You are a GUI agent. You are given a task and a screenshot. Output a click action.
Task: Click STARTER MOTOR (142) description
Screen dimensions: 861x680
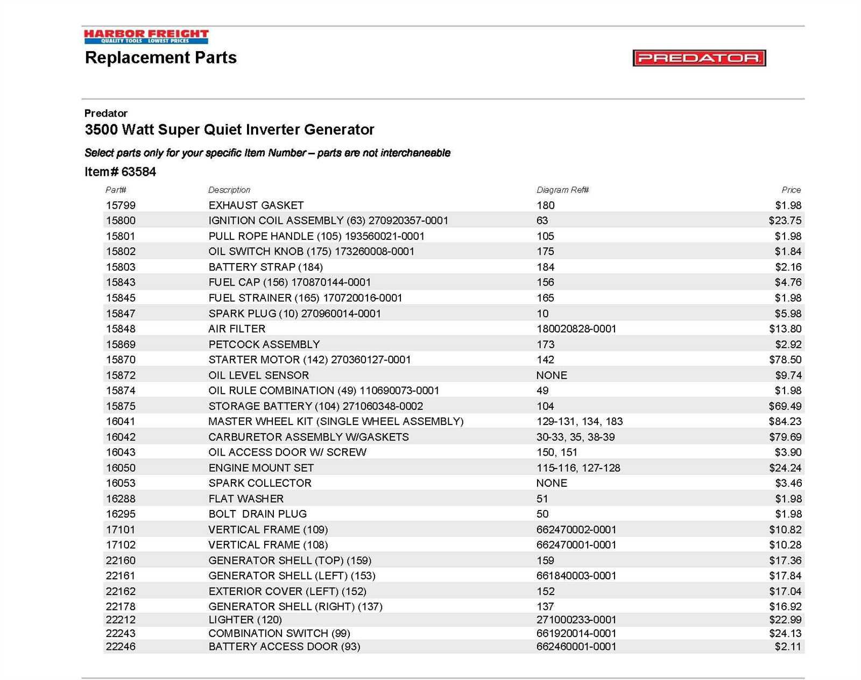click(x=309, y=360)
